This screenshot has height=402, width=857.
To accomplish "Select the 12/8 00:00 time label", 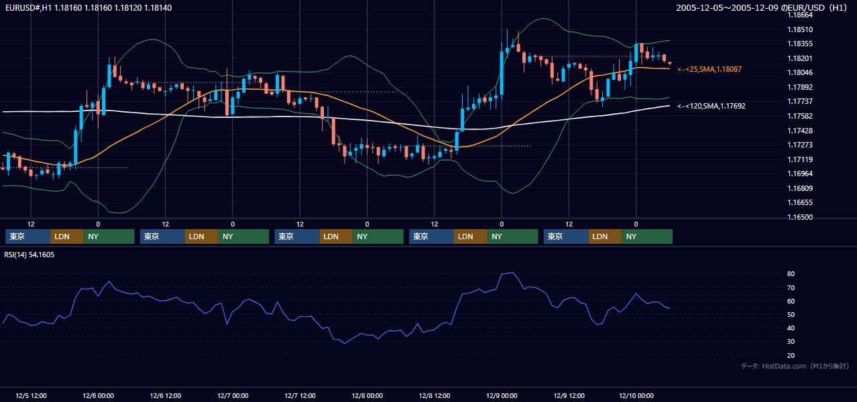I will 367,395.
